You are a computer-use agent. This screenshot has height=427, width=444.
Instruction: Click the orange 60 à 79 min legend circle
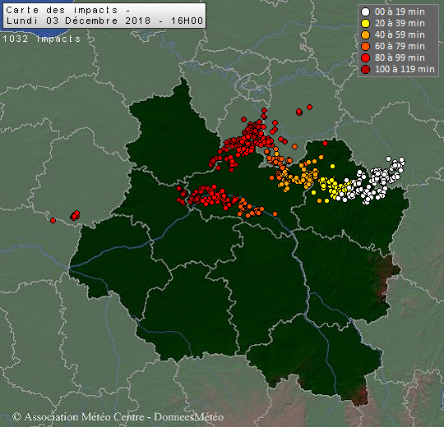[366, 46]
